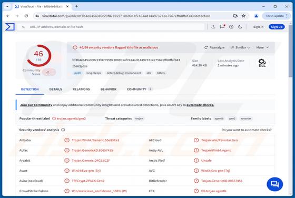Click the alert icon in the CrowdStrike Falcon row

click(x=67, y=191)
